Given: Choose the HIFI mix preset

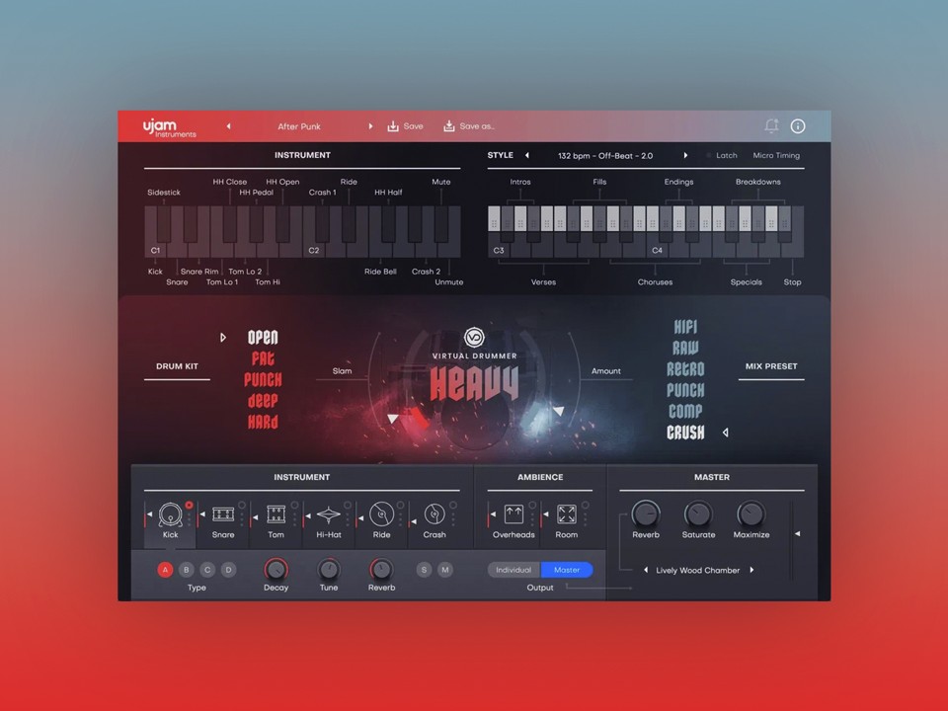Looking at the screenshot, I should (x=685, y=327).
